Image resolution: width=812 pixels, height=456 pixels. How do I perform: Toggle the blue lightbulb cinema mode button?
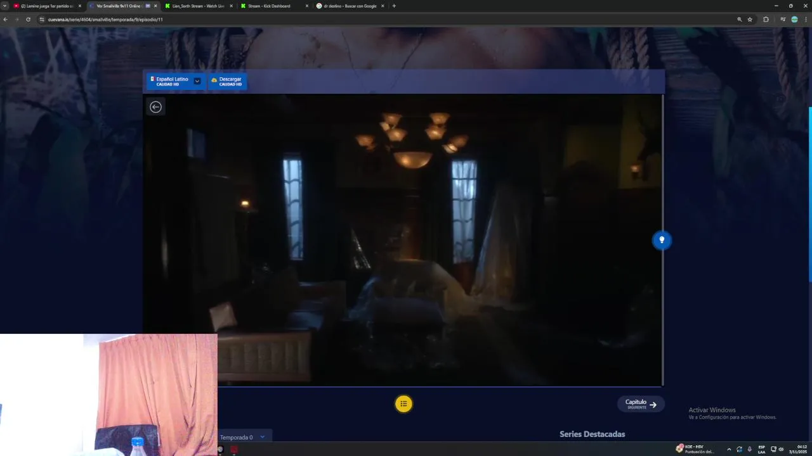[662, 240]
